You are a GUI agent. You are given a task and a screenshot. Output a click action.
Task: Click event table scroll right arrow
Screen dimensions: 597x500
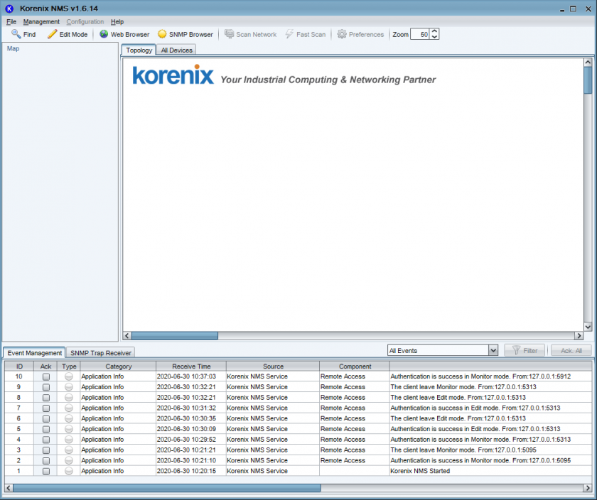pyautogui.click(x=588, y=488)
